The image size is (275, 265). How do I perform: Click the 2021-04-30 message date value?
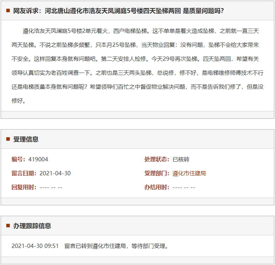pos(55,173)
